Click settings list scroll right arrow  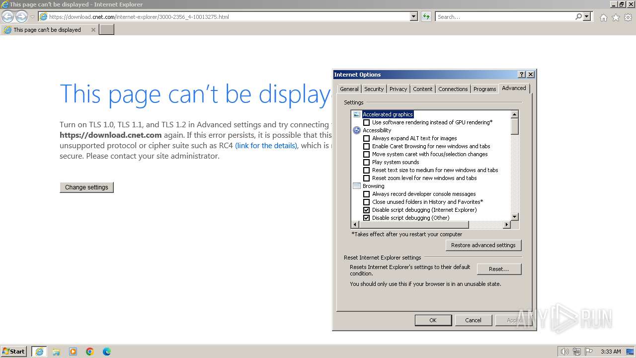pyautogui.click(x=507, y=225)
